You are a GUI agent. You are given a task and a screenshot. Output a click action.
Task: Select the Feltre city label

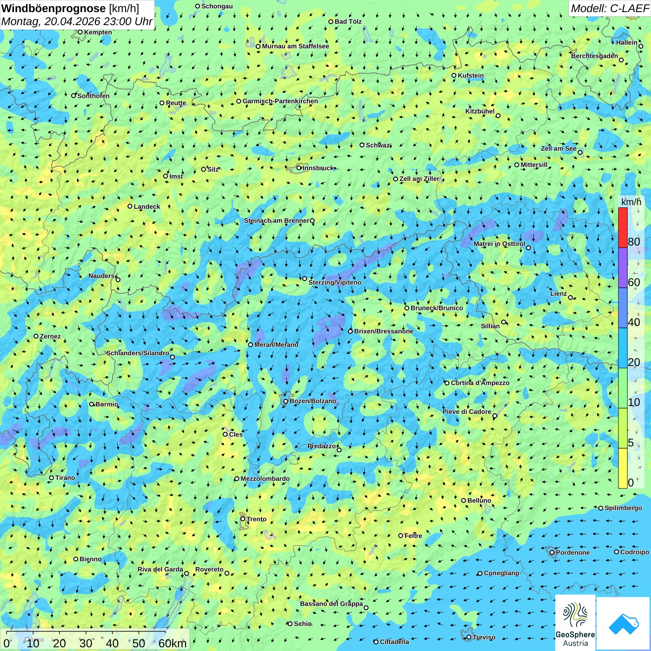[x=413, y=536]
